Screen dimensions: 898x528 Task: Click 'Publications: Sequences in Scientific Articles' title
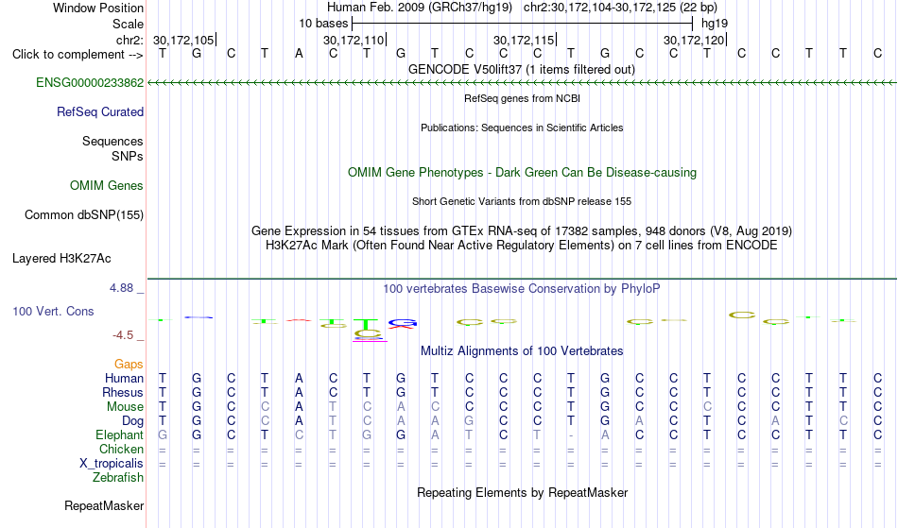(x=522, y=128)
